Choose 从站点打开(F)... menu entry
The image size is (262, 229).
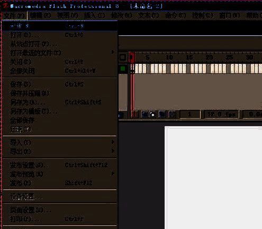[60, 44]
